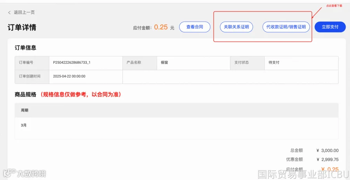Image resolution: width=350 pixels, height=180 pixels.
Task: Click the 点此查看下载 annotation label
Action: click(334, 6)
